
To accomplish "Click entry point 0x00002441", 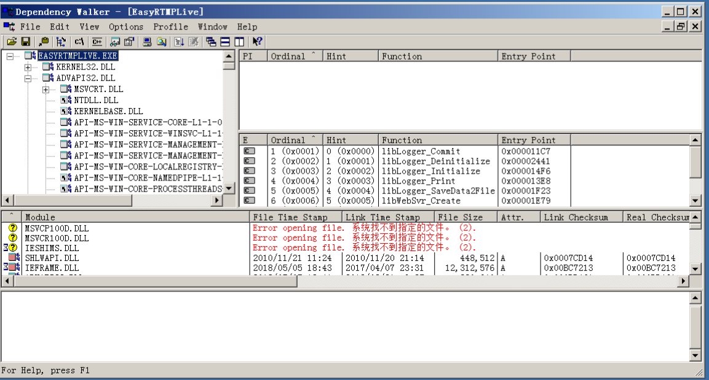I will pos(525,161).
